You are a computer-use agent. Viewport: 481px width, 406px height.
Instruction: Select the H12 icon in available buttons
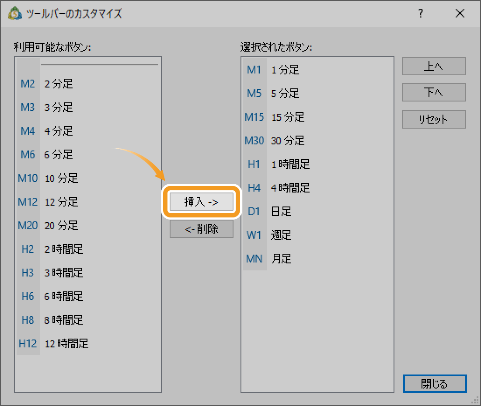(x=28, y=344)
